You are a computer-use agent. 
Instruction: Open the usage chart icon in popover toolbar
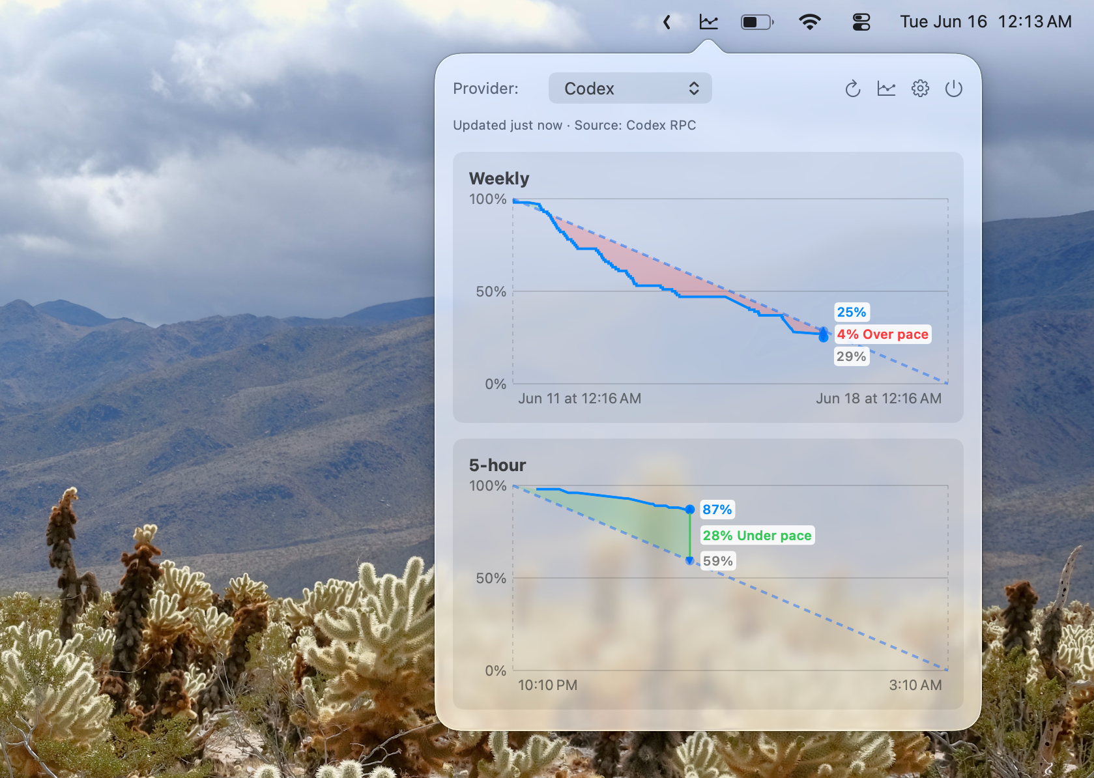(886, 89)
